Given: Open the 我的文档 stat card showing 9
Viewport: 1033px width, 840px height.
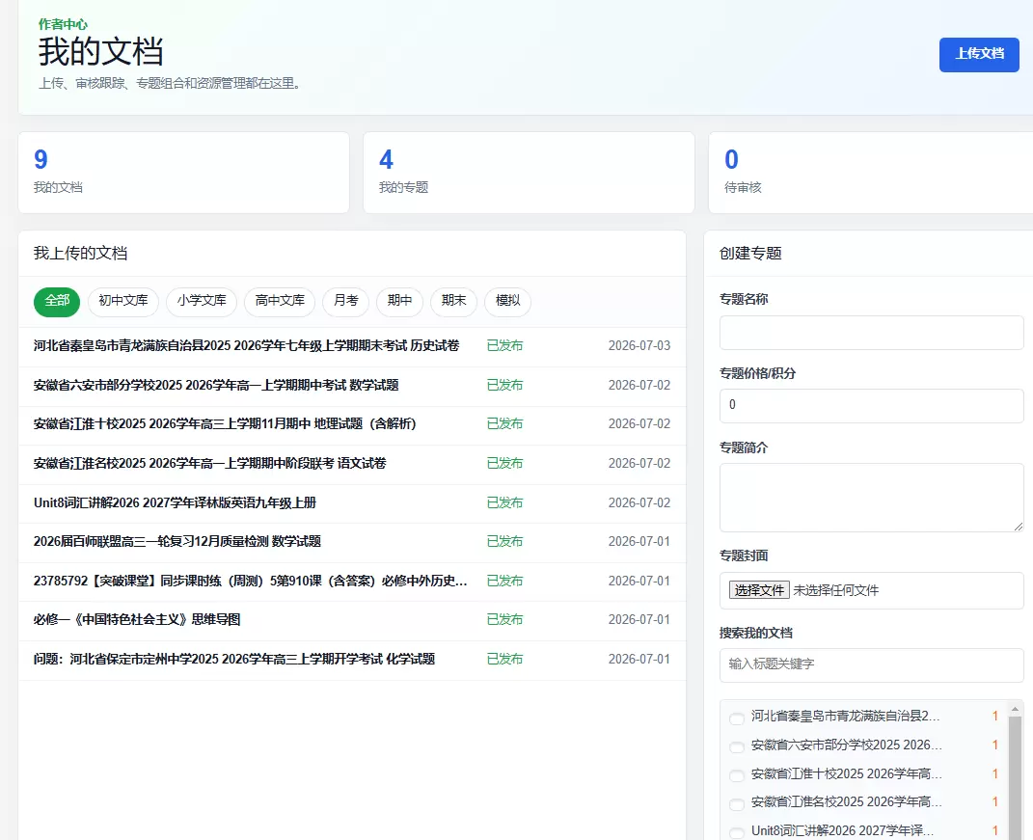Looking at the screenshot, I should (184, 173).
